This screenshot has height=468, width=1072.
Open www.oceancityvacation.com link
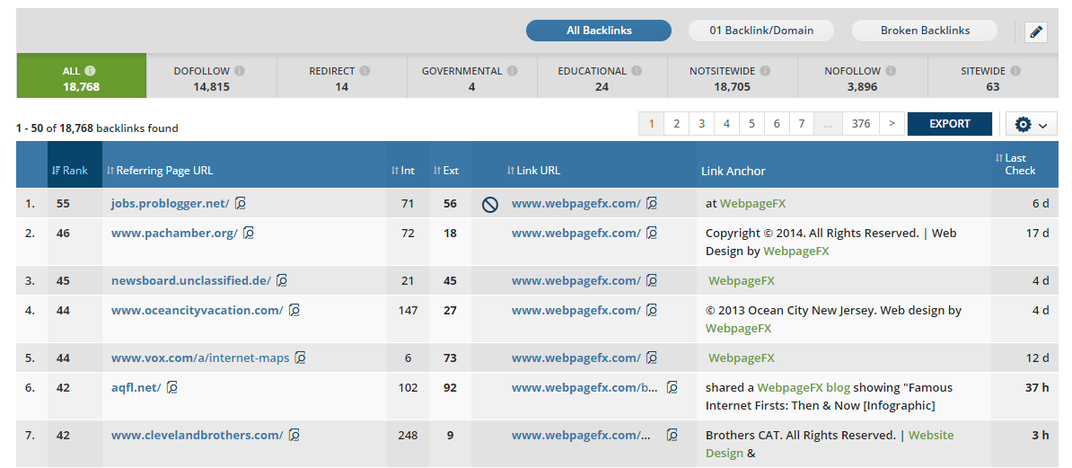click(x=197, y=311)
